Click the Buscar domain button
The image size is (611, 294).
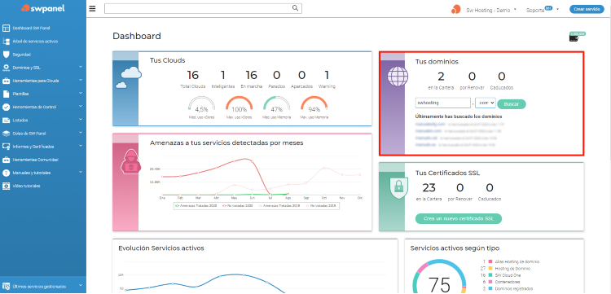point(512,104)
